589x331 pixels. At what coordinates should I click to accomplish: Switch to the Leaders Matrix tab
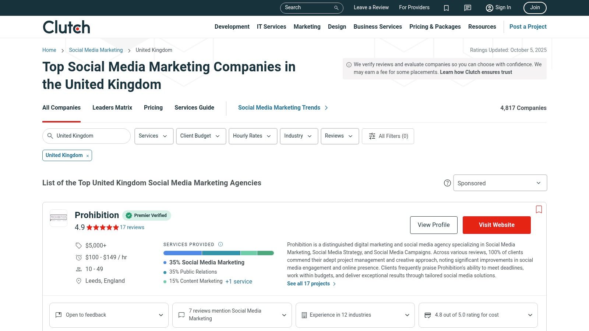coord(112,108)
